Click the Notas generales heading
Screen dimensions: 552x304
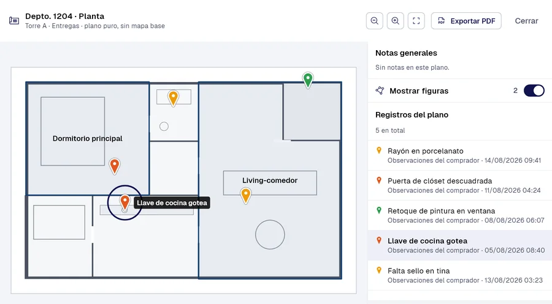[406, 53]
